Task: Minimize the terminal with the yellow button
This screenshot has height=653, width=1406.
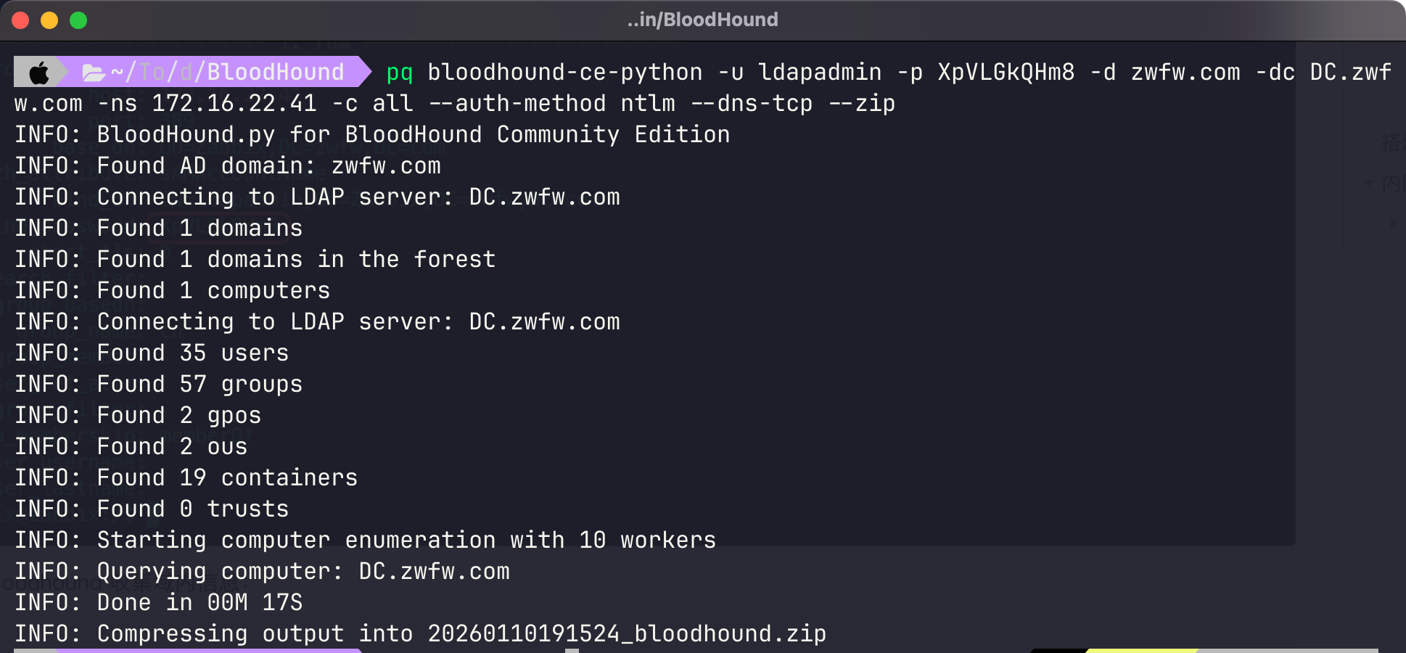Action: click(49, 20)
